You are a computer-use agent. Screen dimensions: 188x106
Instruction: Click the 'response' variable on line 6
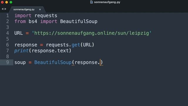pos(26,45)
